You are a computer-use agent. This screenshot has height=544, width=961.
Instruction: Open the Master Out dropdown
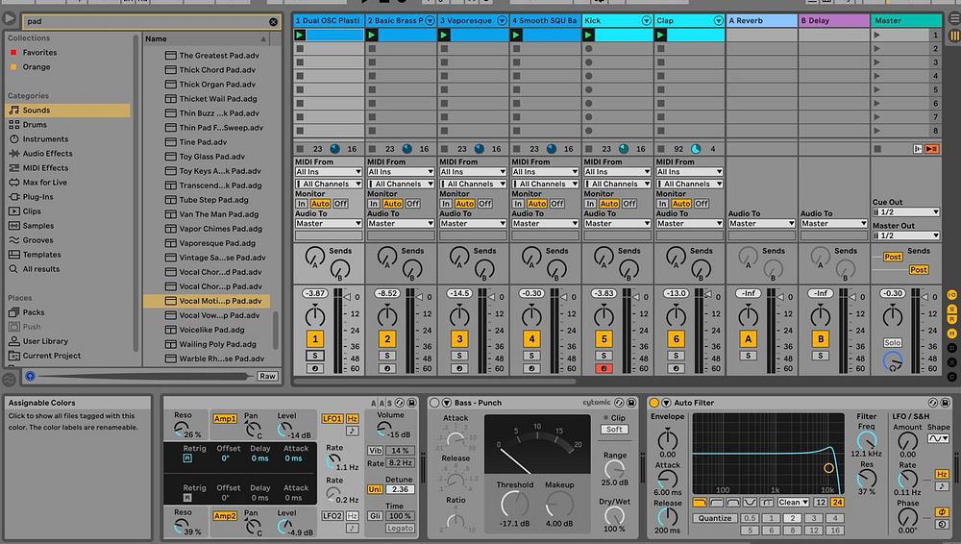(x=905, y=235)
